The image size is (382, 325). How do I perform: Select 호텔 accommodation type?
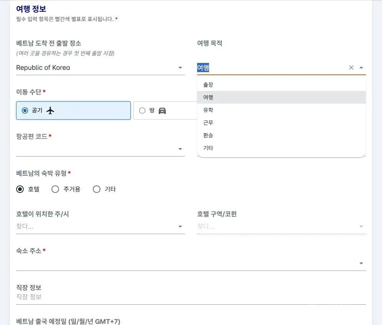click(20, 189)
